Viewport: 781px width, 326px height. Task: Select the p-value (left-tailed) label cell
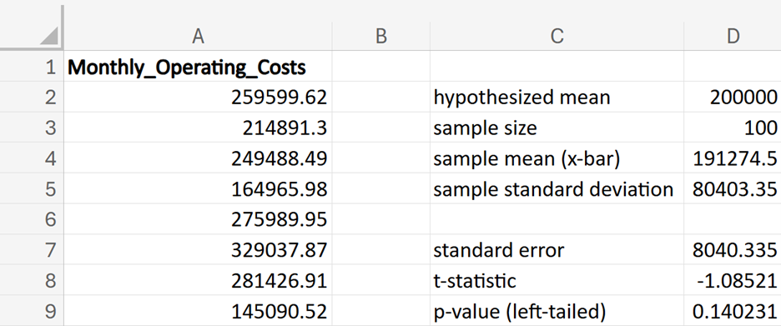[557, 312]
